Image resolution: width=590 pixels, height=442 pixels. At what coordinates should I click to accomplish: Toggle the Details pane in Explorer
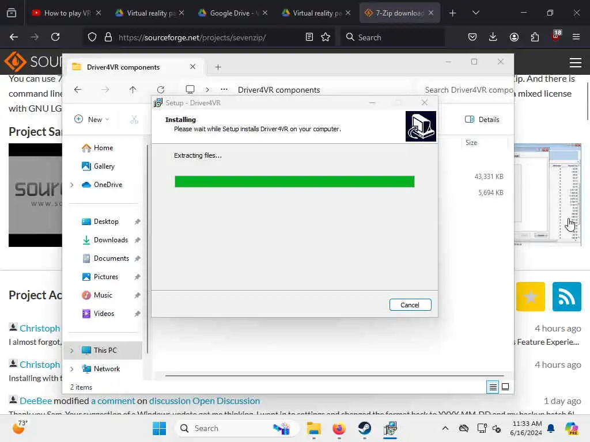(x=482, y=120)
